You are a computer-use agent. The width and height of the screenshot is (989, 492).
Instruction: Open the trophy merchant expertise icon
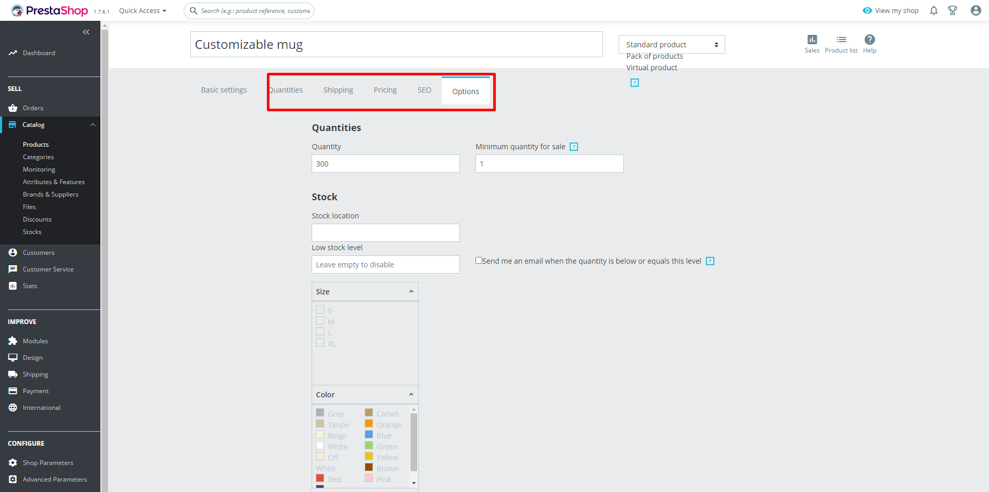pos(953,10)
